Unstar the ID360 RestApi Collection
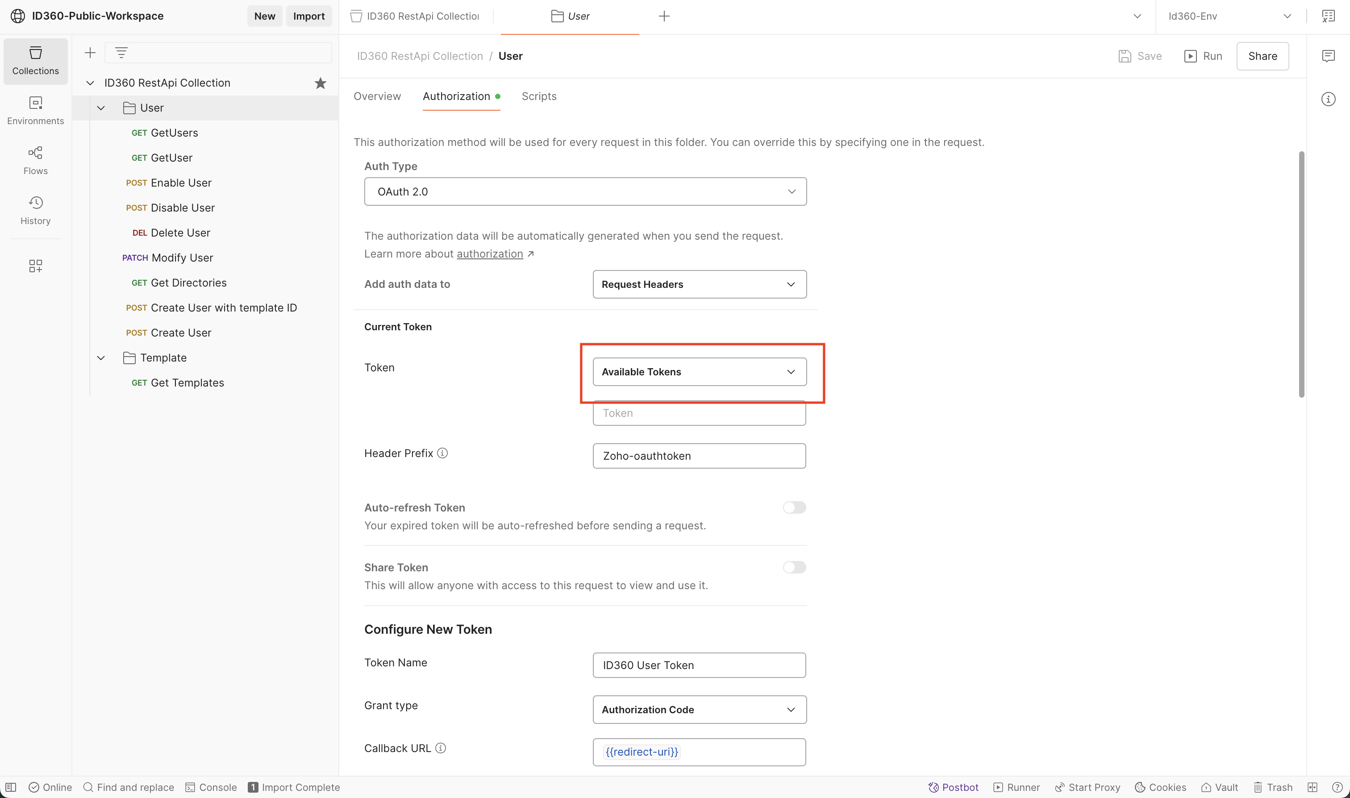Screen dimensions: 1350x798 [x=321, y=83]
